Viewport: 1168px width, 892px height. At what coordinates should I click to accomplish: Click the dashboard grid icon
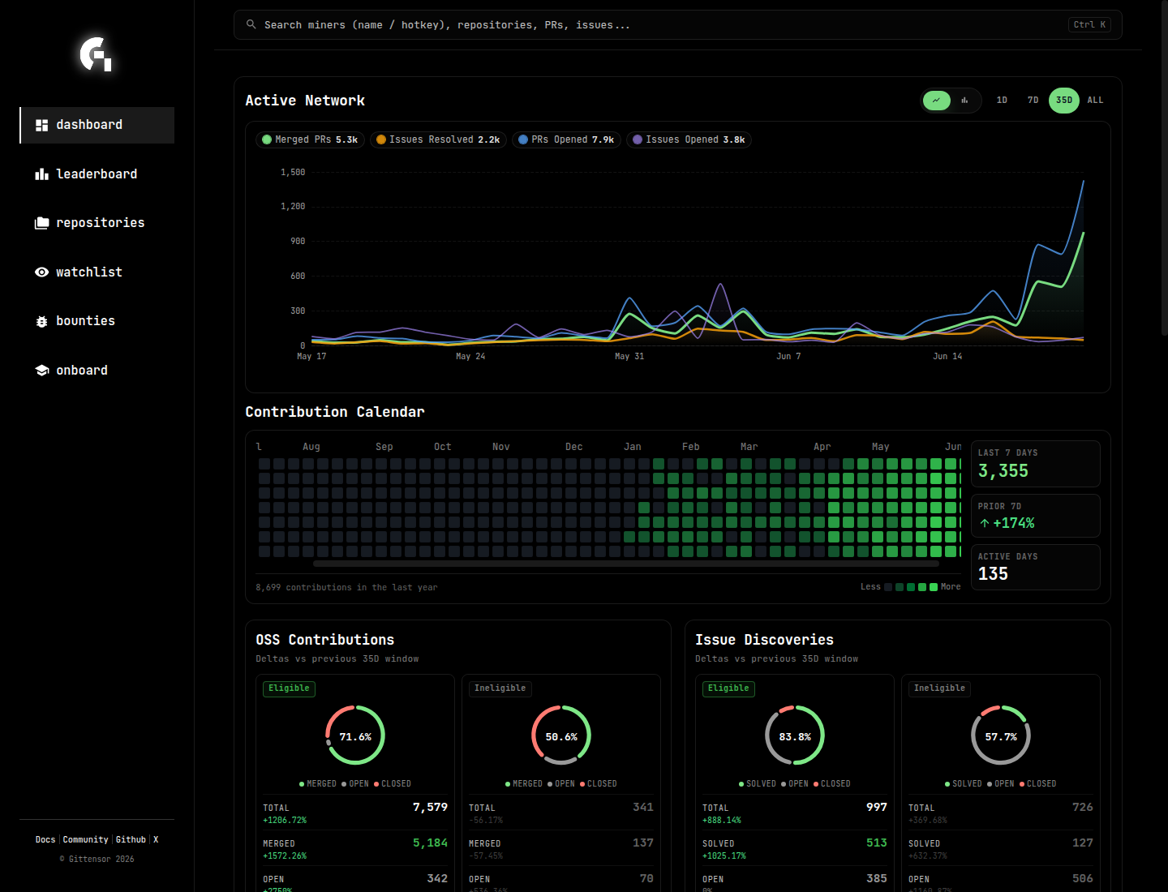(42, 125)
